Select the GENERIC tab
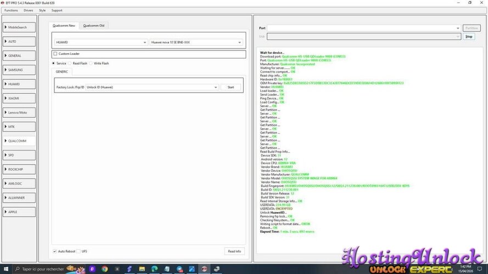 click(61, 71)
